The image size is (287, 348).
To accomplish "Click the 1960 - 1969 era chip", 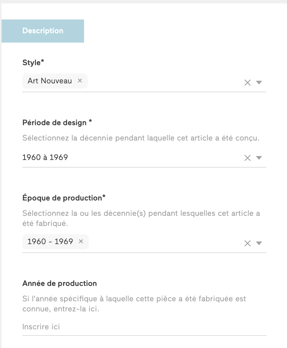I will coord(49,242).
